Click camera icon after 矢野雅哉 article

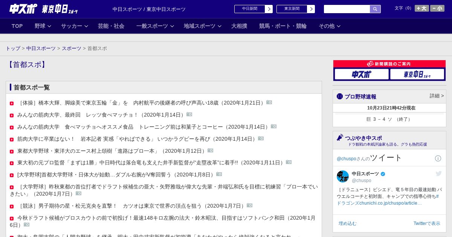coord(79,193)
